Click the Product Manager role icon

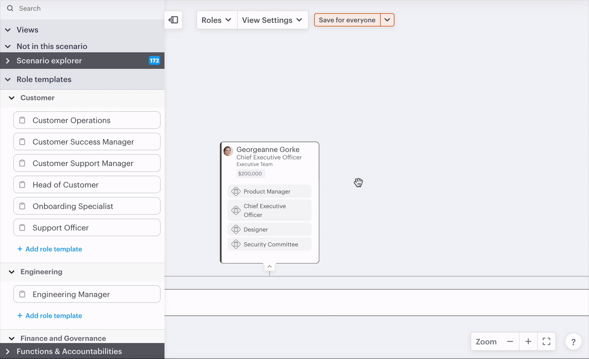(236, 191)
